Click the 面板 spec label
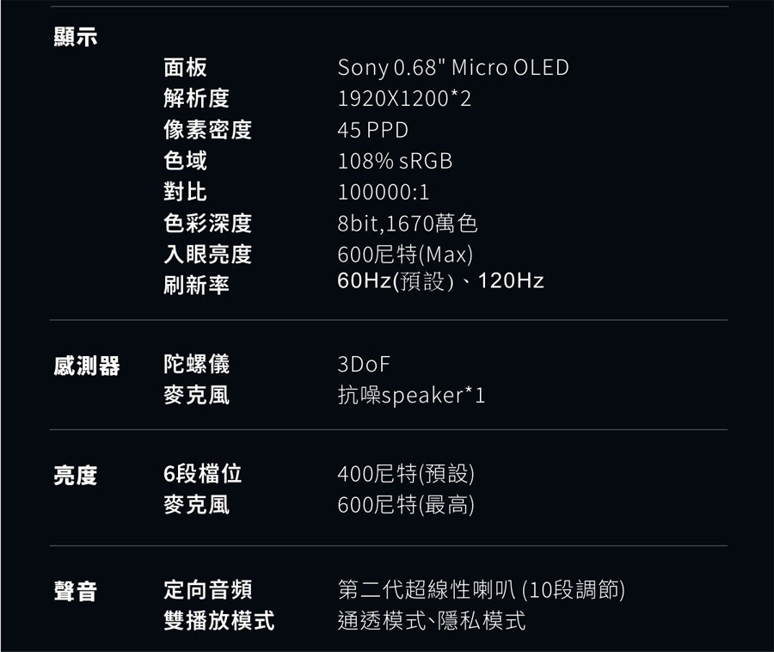 185,68
